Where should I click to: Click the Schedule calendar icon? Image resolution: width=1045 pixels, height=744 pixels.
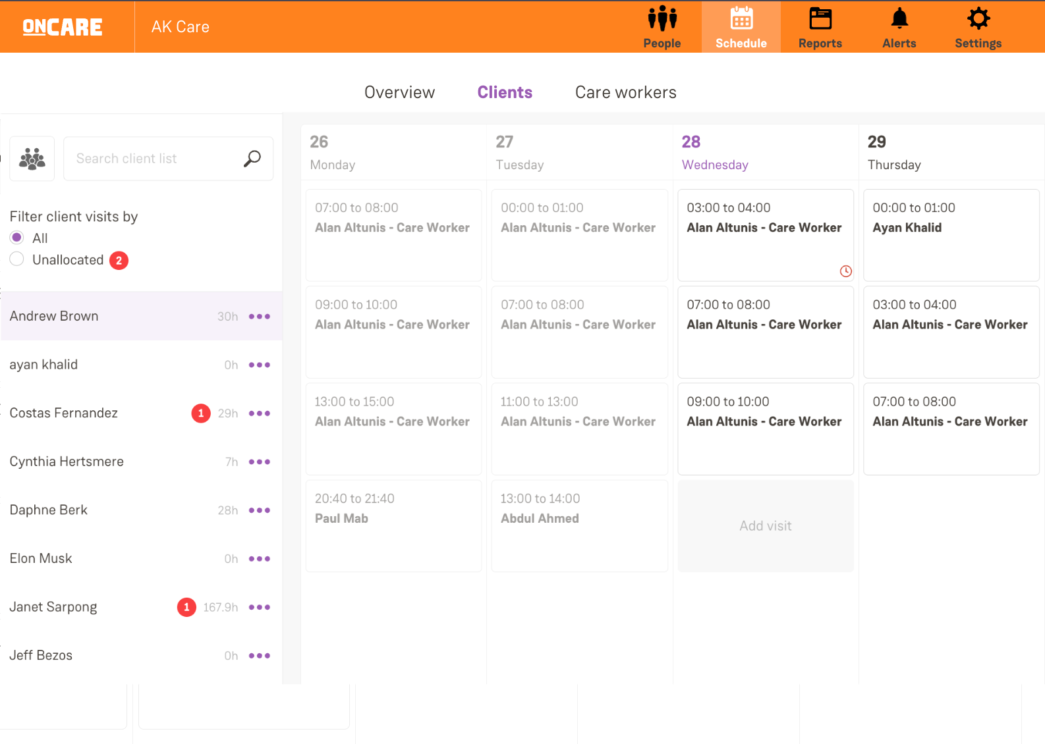coord(741,19)
